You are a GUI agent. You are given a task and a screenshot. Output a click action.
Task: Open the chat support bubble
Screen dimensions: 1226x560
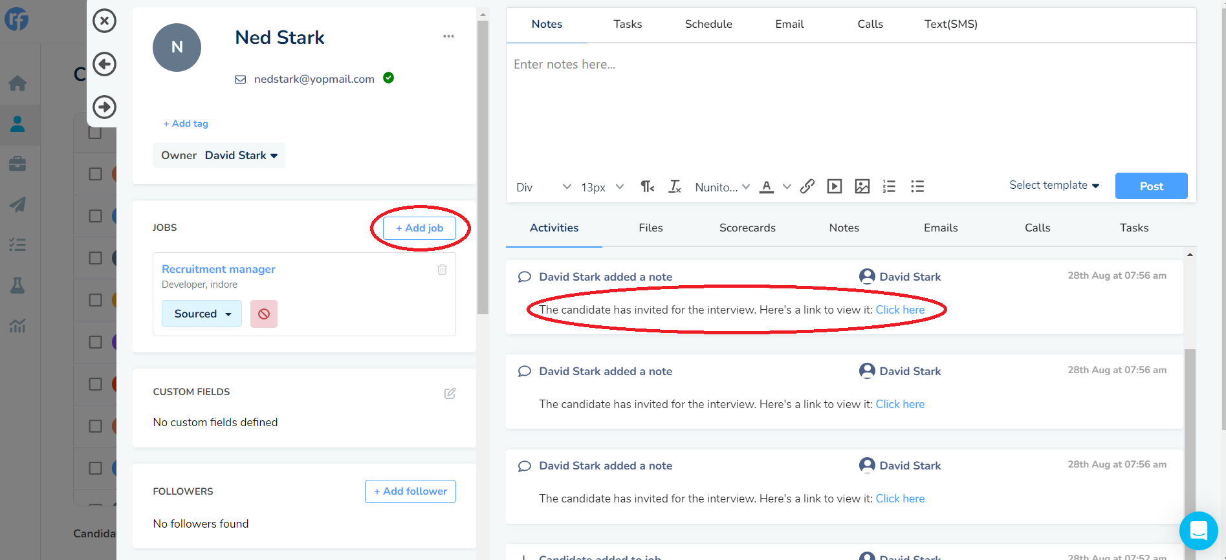(x=1198, y=531)
